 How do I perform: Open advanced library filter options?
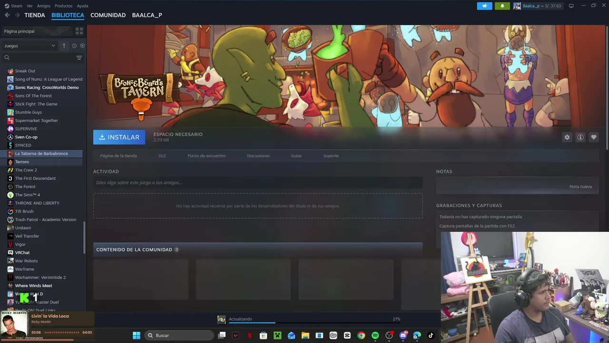79,58
